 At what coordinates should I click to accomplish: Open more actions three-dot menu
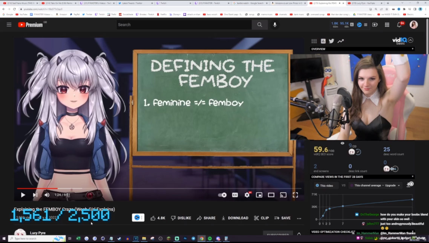tap(299, 218)
